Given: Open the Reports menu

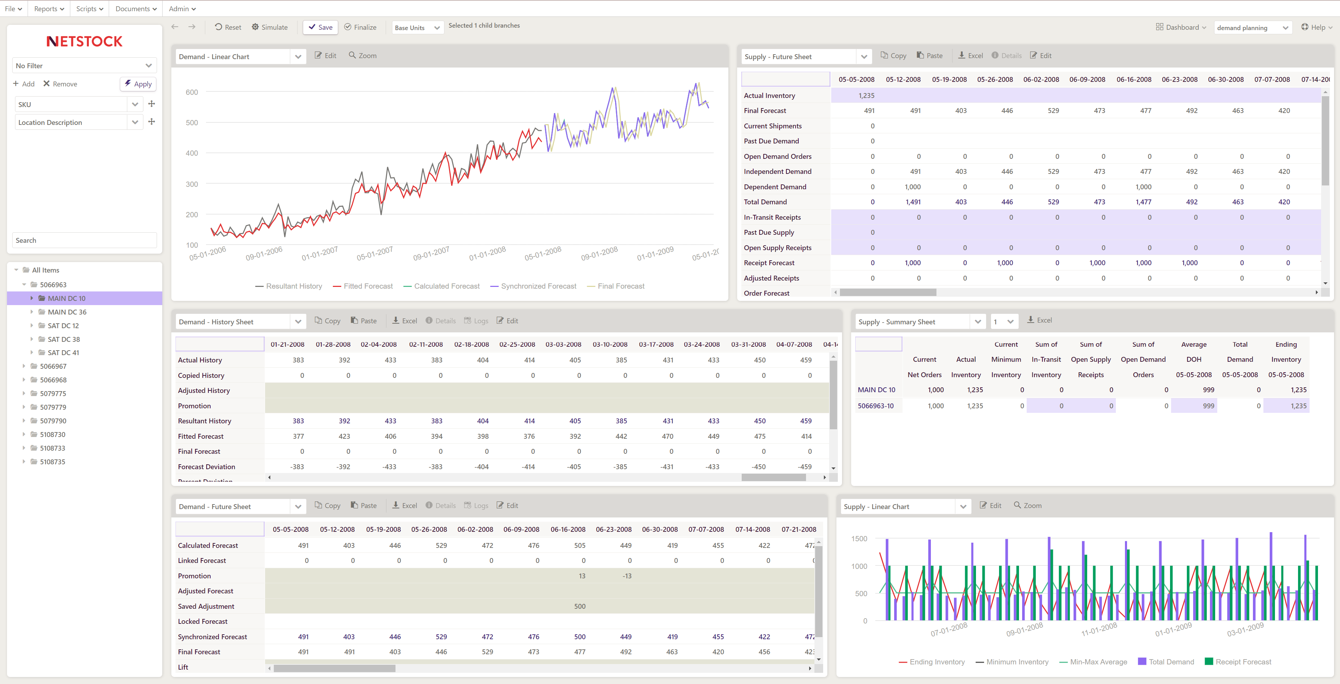Looking at the screenshot, I should [49, 9].
